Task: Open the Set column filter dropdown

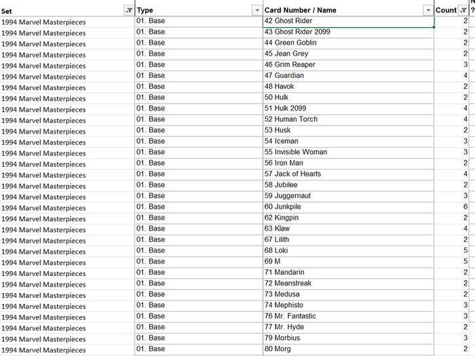Action: pyautogui.click(x=129, y=10)
